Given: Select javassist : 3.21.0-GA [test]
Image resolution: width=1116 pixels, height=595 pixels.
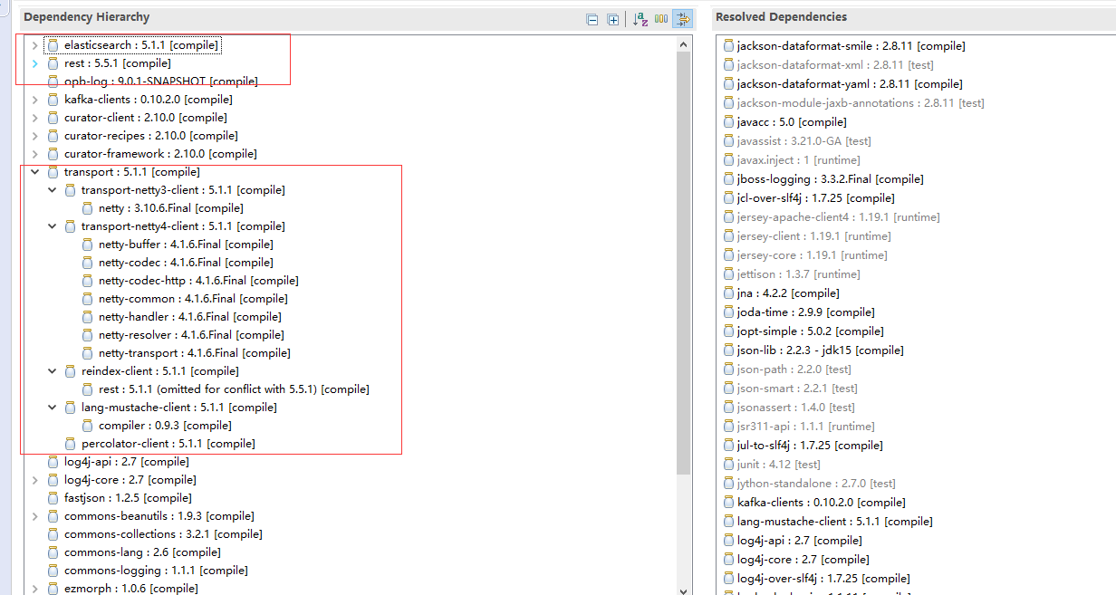Looking at the screenshot, I should pos(804,141).
